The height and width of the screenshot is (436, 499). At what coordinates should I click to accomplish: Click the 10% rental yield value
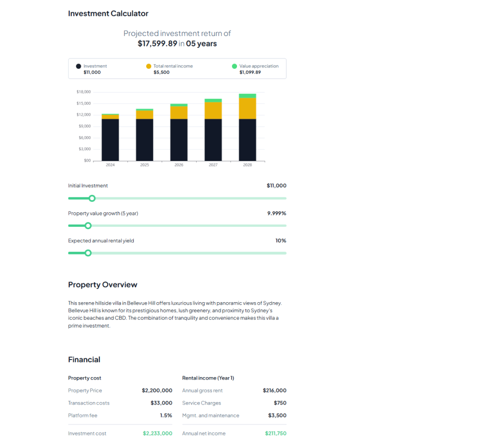pyautogui.click(x=280, y=241)
